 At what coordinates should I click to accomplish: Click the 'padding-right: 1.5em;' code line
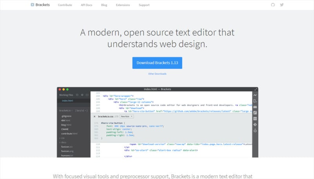click(x=120, y=135)
